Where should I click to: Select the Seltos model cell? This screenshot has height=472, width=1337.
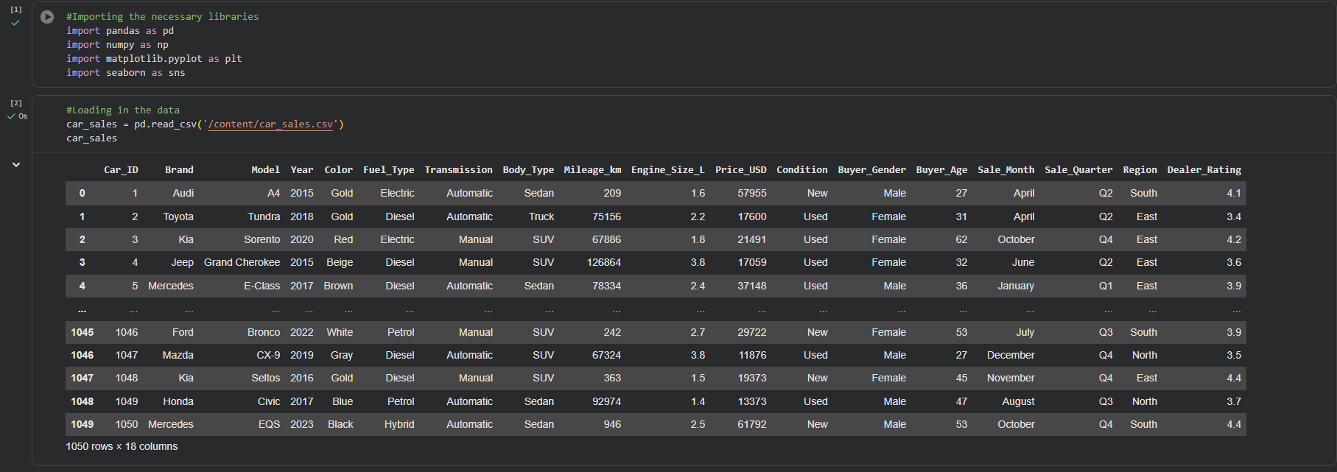pos(265,378)
